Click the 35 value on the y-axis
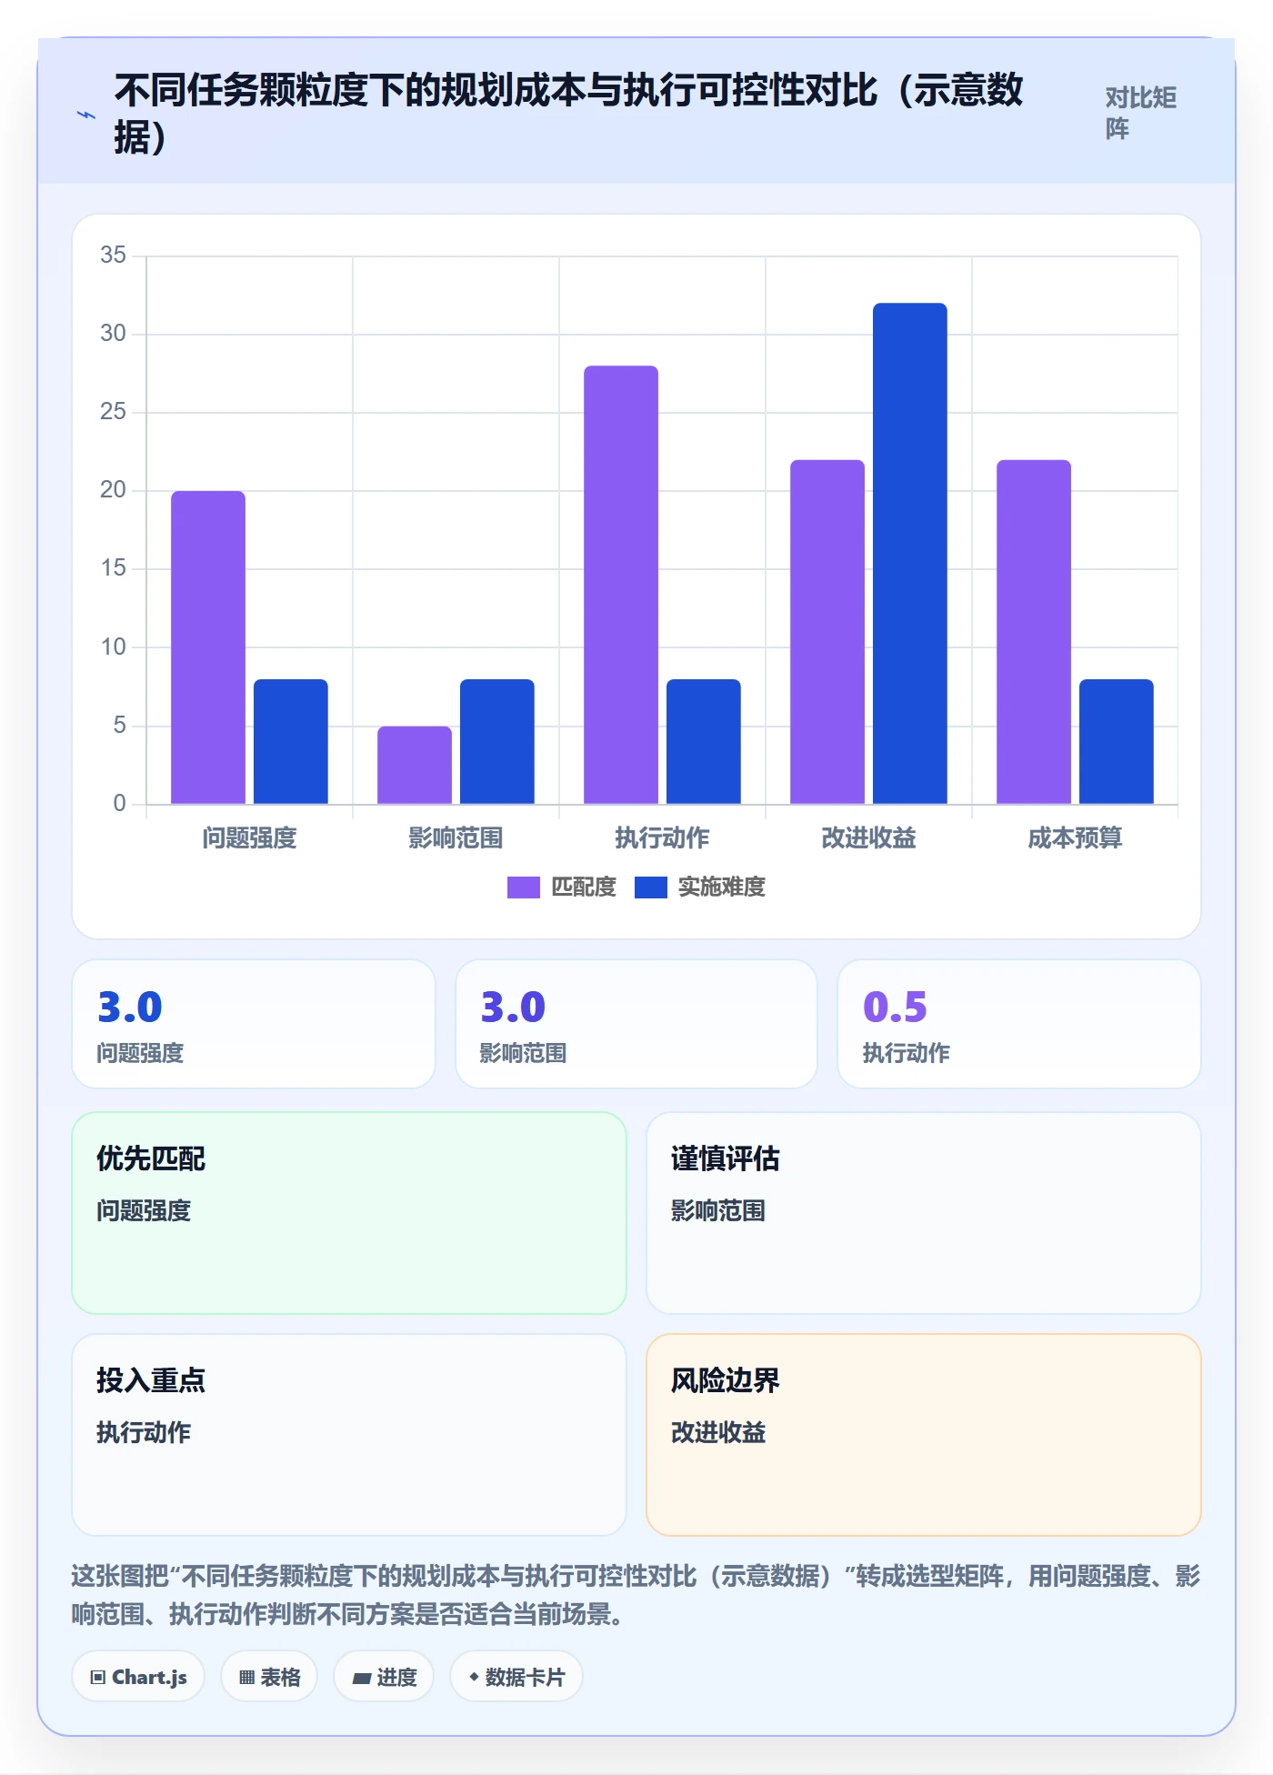This screenshot has height=1775, width=1273. [113, 255]
